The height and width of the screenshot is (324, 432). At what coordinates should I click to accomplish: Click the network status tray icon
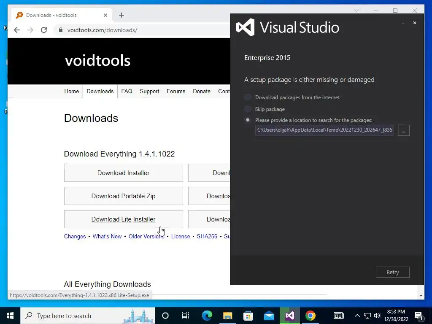[x=367, y=316]
